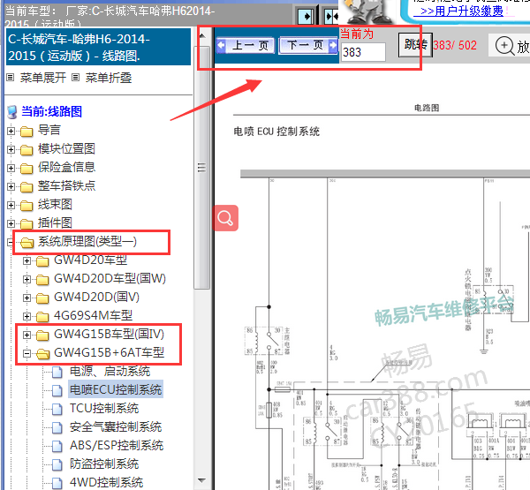Click the expand icon left of 菜单展开

click(x=11, y=78)
